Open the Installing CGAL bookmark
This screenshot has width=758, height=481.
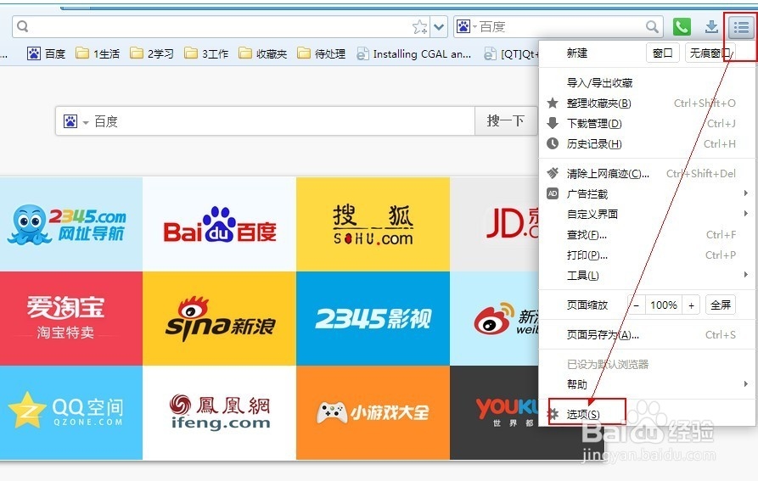414,53
